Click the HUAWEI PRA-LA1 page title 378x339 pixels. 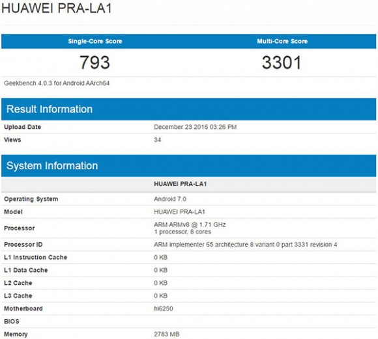point(57,8)
